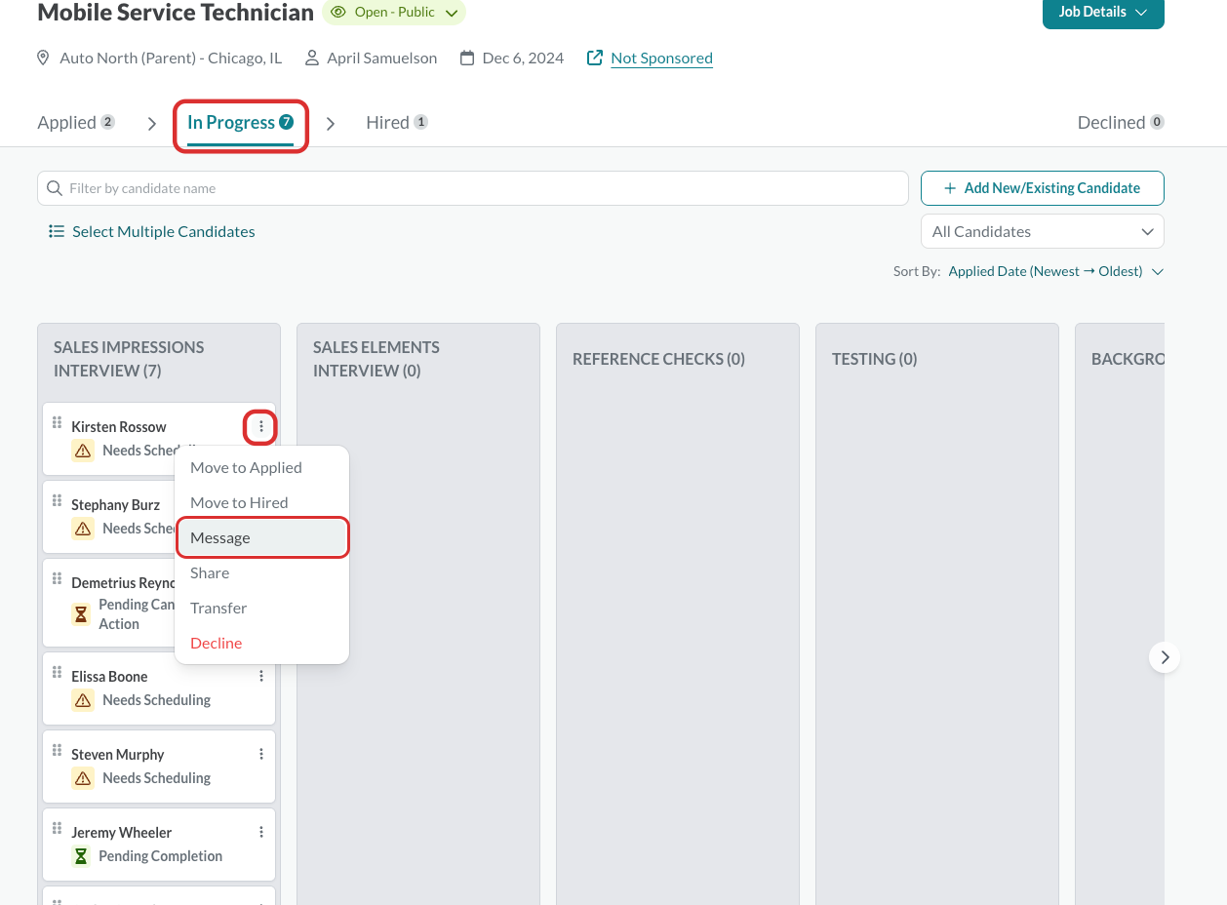This screenshot has width=1227, height=905.
Task: Click the Reference Checks (0) column header
Action: click(x=658, y=359)
